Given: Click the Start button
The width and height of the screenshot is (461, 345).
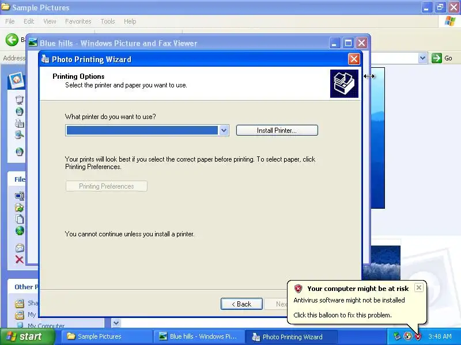Looking at the screenshot, I should click(28, 336).
